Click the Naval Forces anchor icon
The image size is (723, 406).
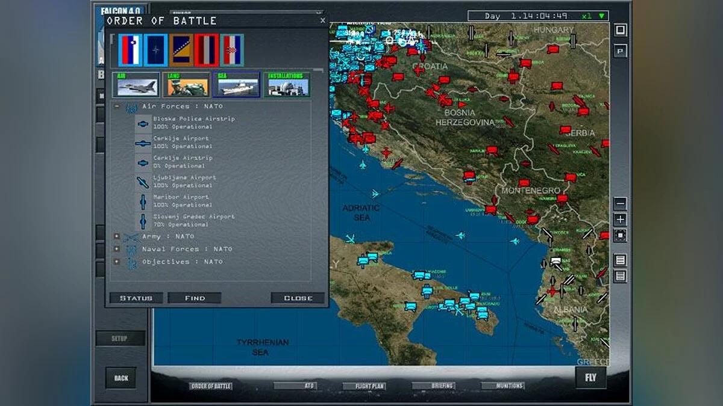tap(131, 250)
